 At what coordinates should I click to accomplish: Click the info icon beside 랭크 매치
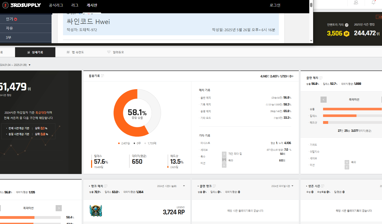106,186
